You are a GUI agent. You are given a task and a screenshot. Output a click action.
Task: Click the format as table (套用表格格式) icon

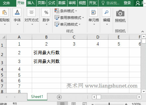pos(57,17)
